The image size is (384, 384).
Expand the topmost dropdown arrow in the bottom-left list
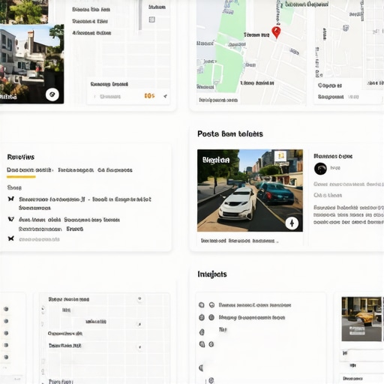click(139, 298)
